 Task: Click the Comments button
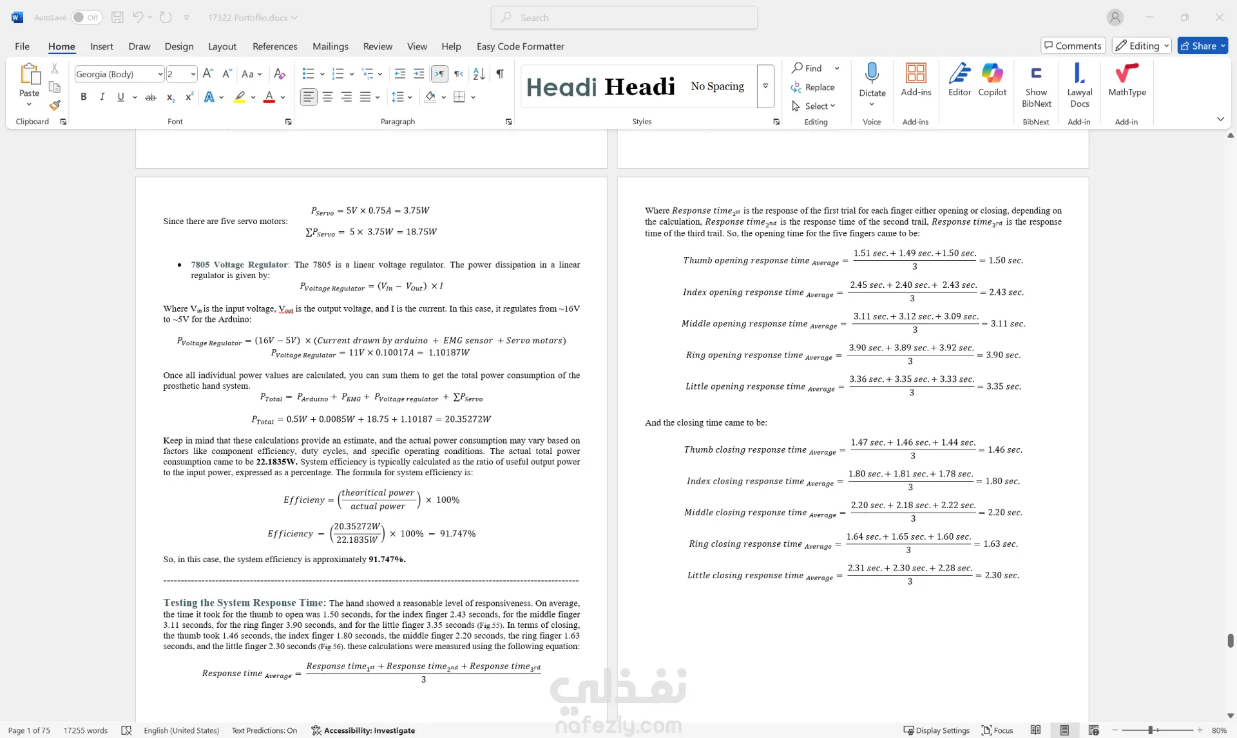[x=1073, y=46]
